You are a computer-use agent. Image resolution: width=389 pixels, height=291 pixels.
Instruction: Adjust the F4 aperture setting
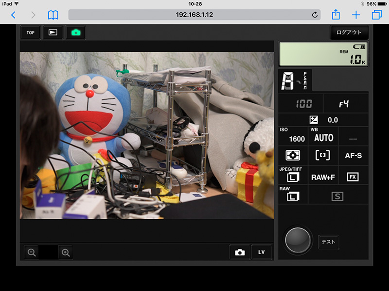346,103
